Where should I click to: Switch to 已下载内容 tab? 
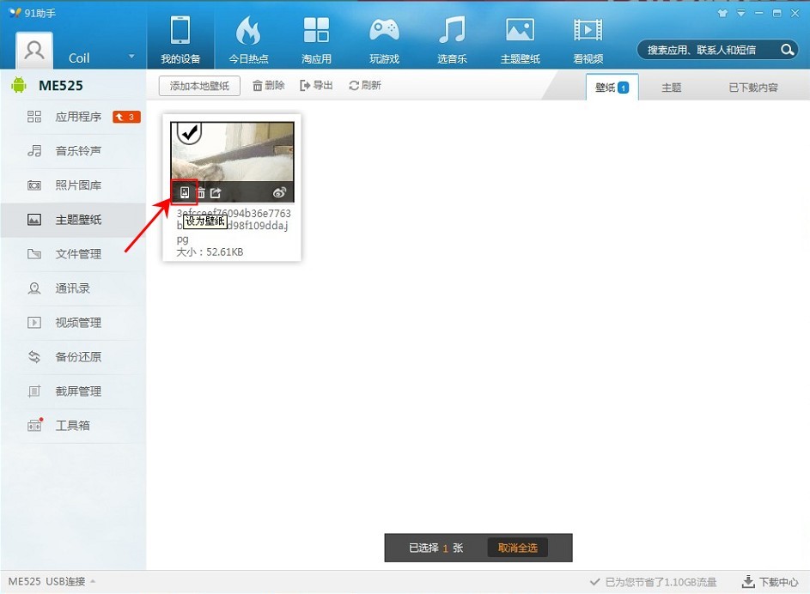click(x=753, y=88)
